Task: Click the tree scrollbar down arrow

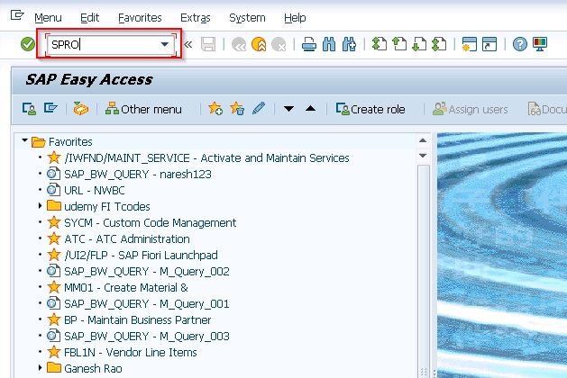Action: tap(423, 156)
